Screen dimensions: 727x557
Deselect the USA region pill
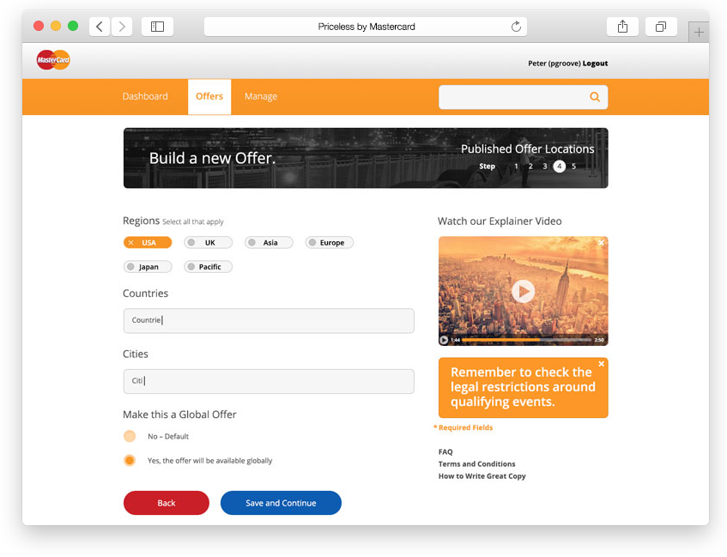148,243
